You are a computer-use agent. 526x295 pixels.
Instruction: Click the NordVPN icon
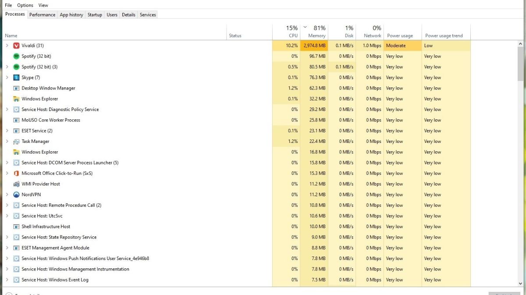[16, 194]
